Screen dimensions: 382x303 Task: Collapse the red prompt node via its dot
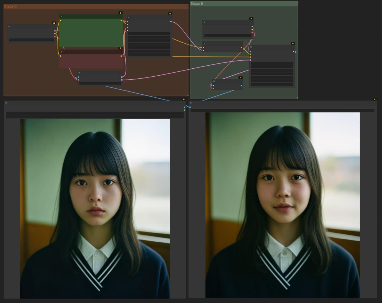tap(62, 52)
